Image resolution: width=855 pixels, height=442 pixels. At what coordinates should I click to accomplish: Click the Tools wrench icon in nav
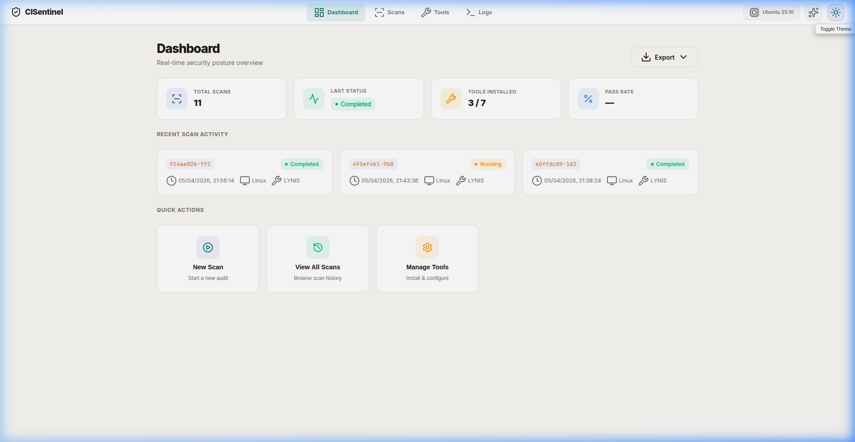point(426,12)
